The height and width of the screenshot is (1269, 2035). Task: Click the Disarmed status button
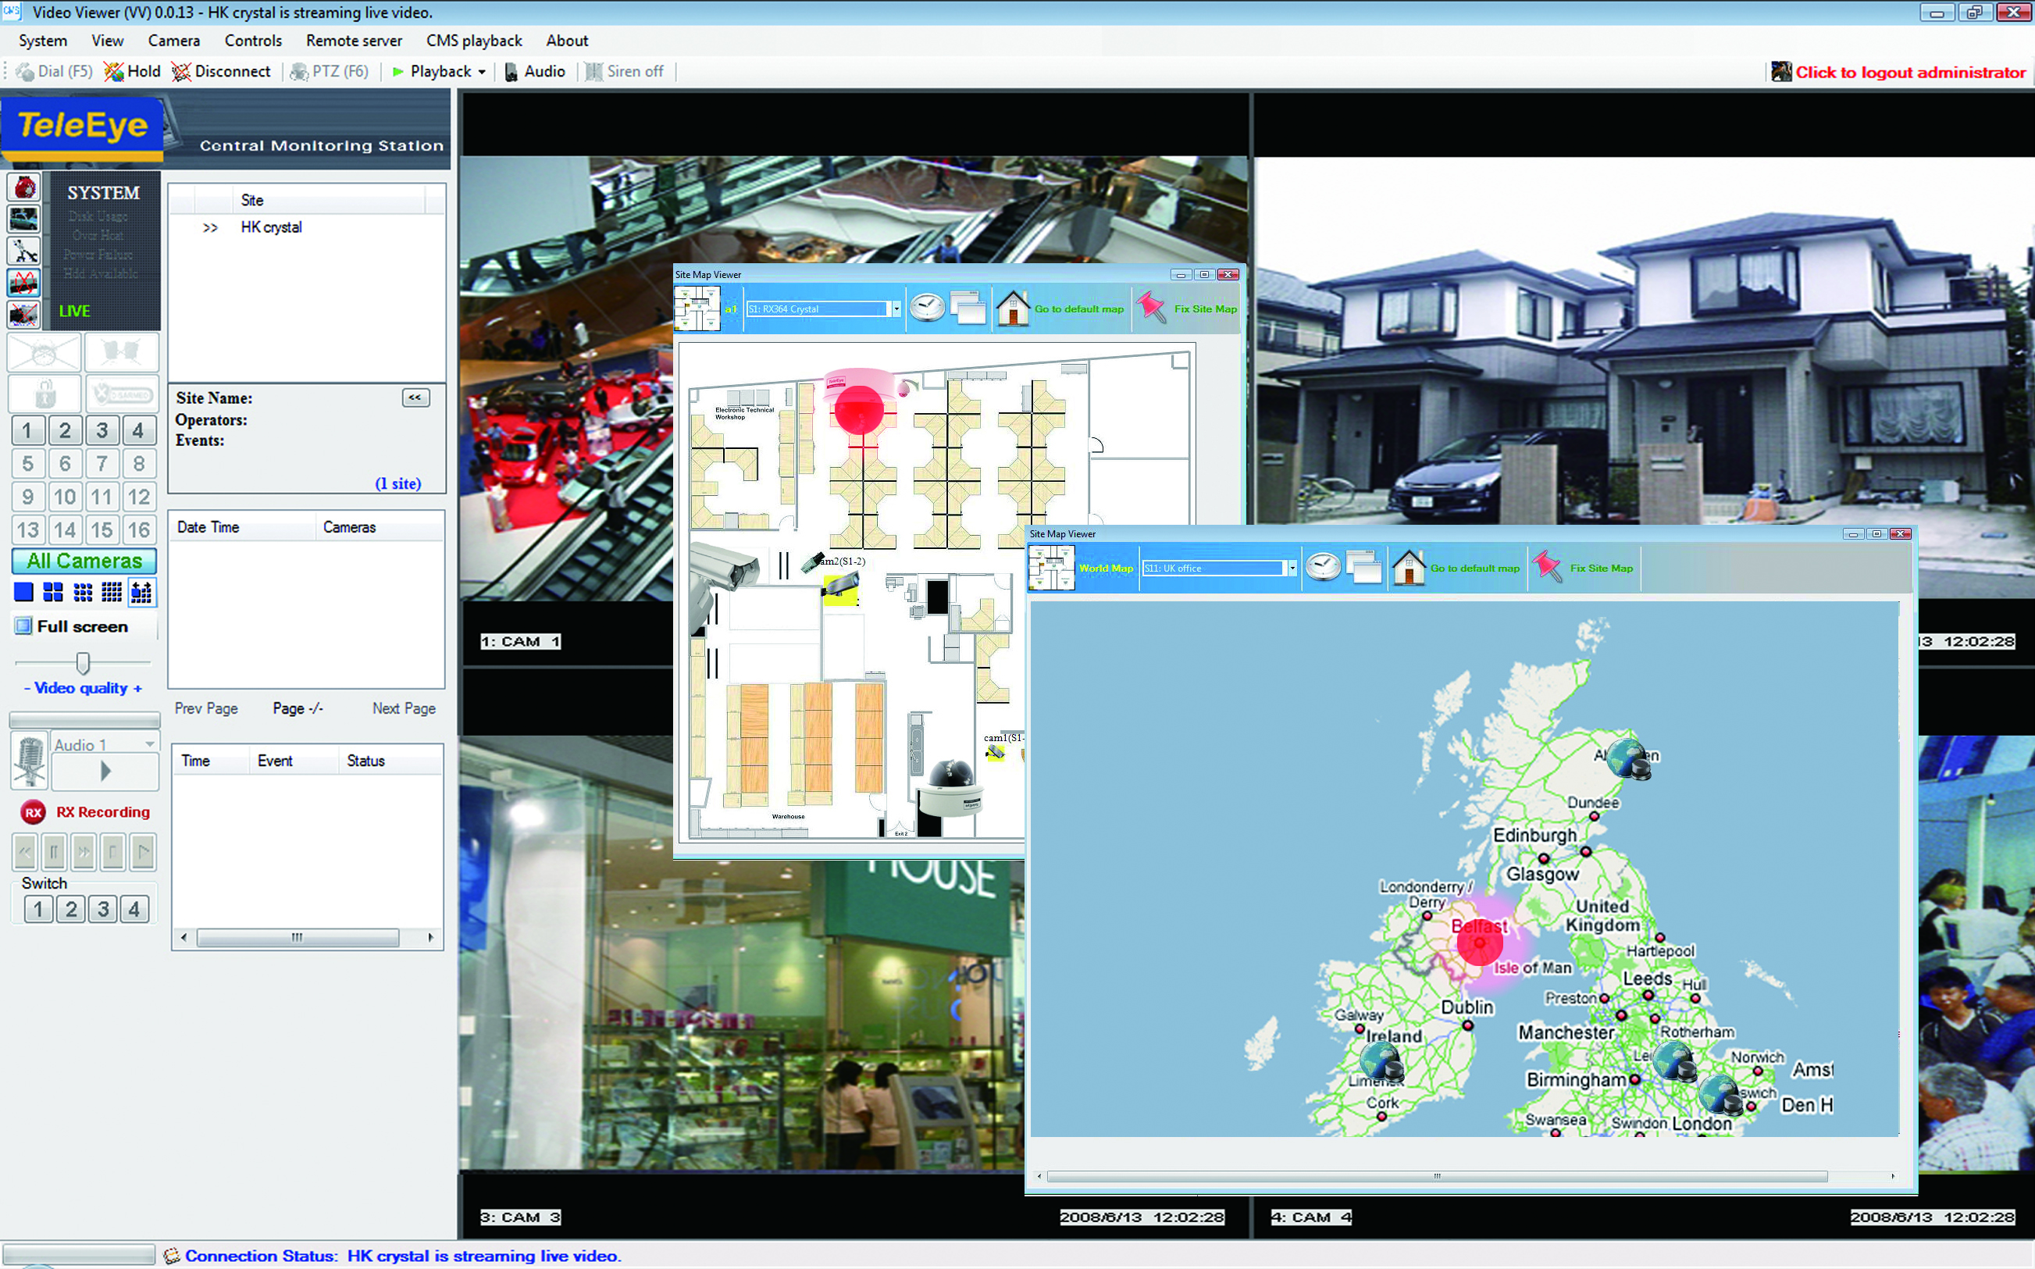122,393
